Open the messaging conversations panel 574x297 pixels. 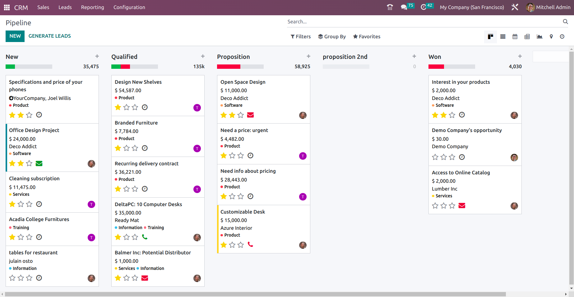click(404, 6)
